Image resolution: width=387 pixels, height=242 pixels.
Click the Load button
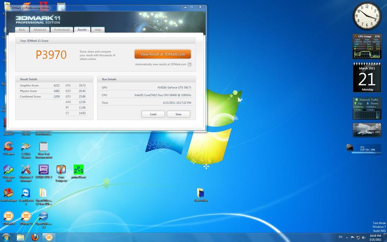tap(153, 114)
